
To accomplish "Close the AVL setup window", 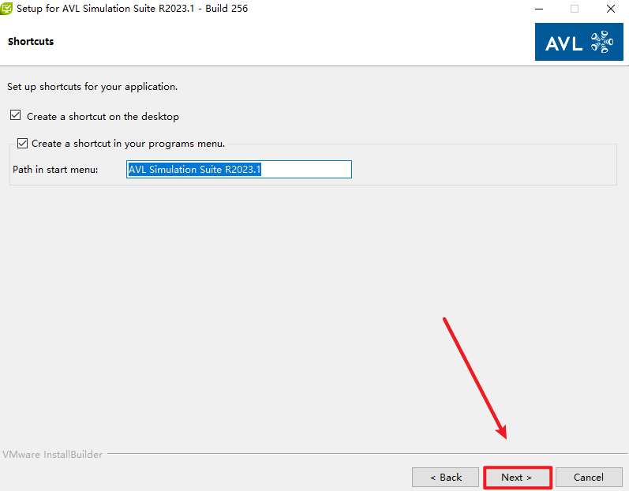I will (x=611, y=9).
